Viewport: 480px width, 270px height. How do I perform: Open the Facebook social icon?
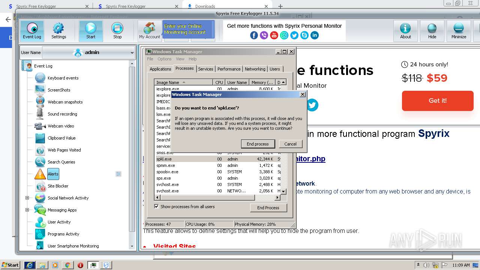(x=254, y=35)
